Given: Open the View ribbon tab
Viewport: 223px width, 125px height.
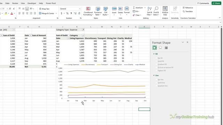Looking at the screenshot, I should (23, 3).
